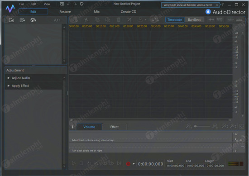Open dropdown arrow next to marker icon

tap(146, 20)
